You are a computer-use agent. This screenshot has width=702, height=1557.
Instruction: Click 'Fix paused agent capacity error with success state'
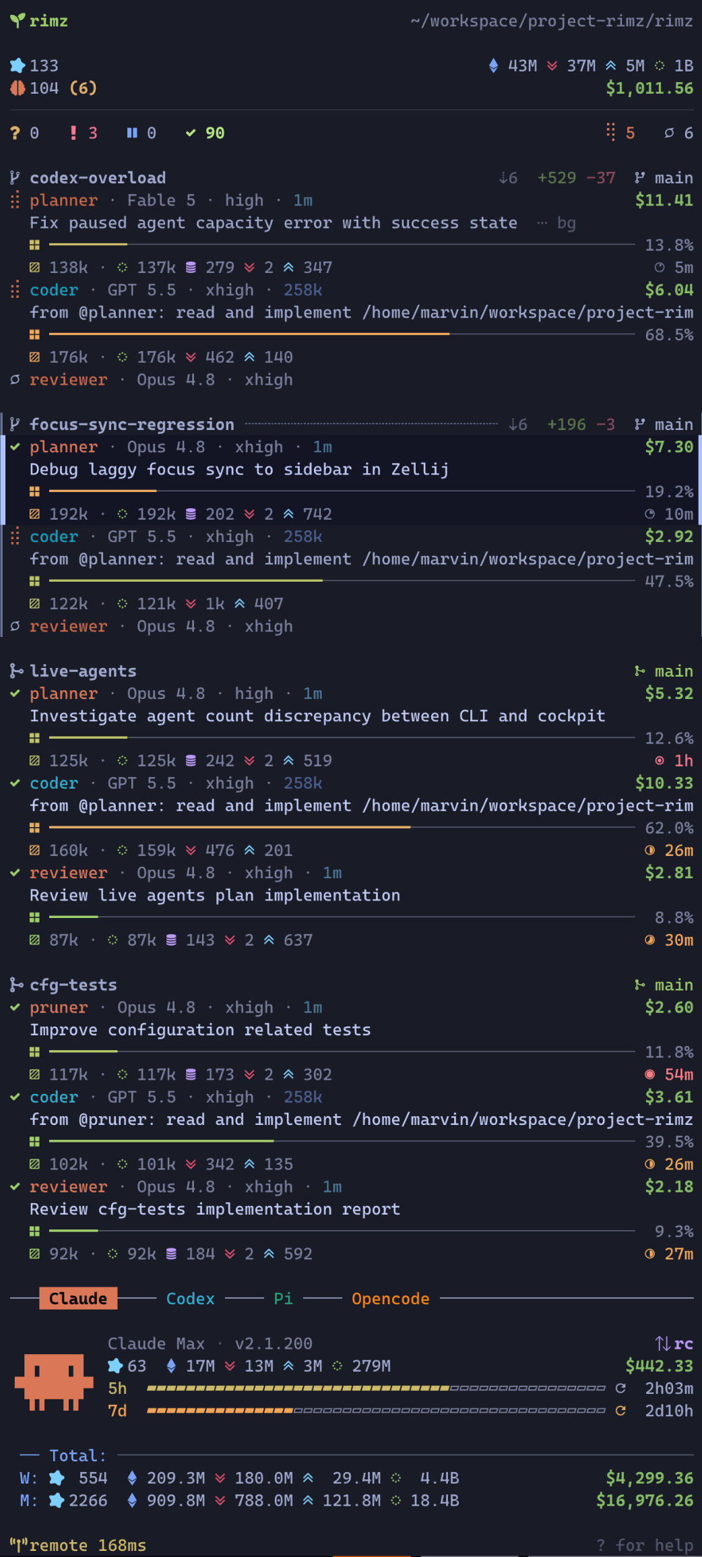[274, 223]
